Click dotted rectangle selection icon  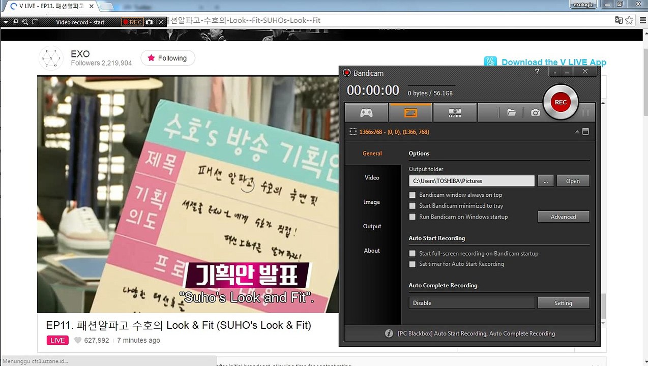[x=353, y=132]
